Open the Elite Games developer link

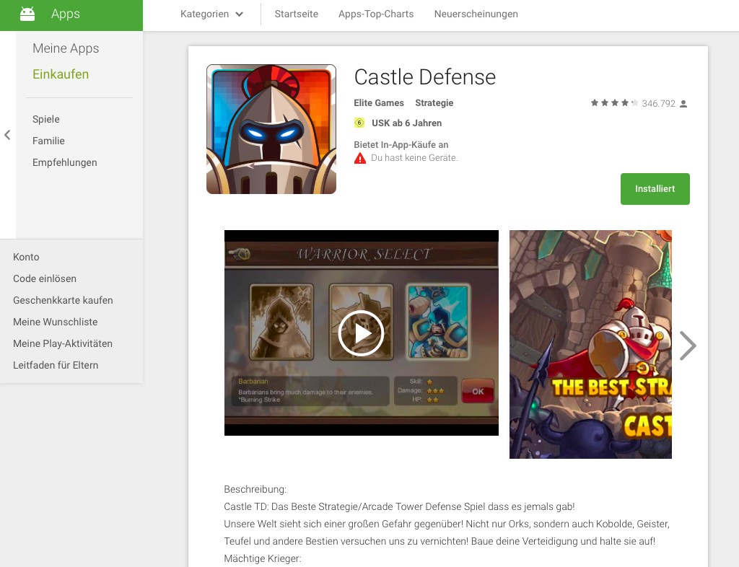pyautogui.click(x=379, y=103)
